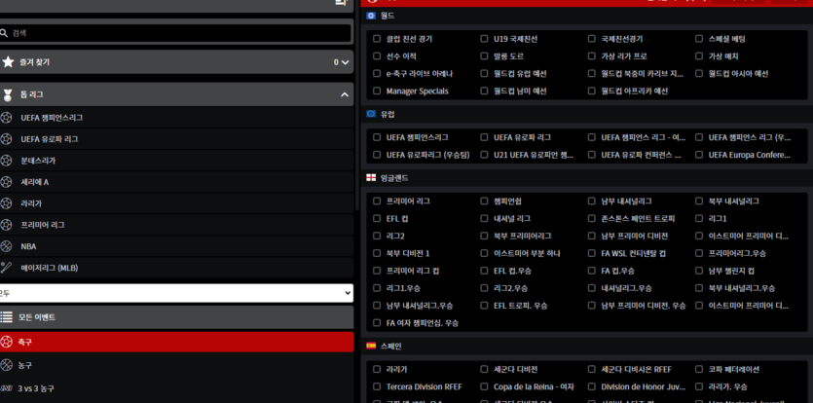Click the soccer ball icon beside UEFA 유로파 리그
The image size is (813, 403).
pyautogui.click(x=6, y=139)
